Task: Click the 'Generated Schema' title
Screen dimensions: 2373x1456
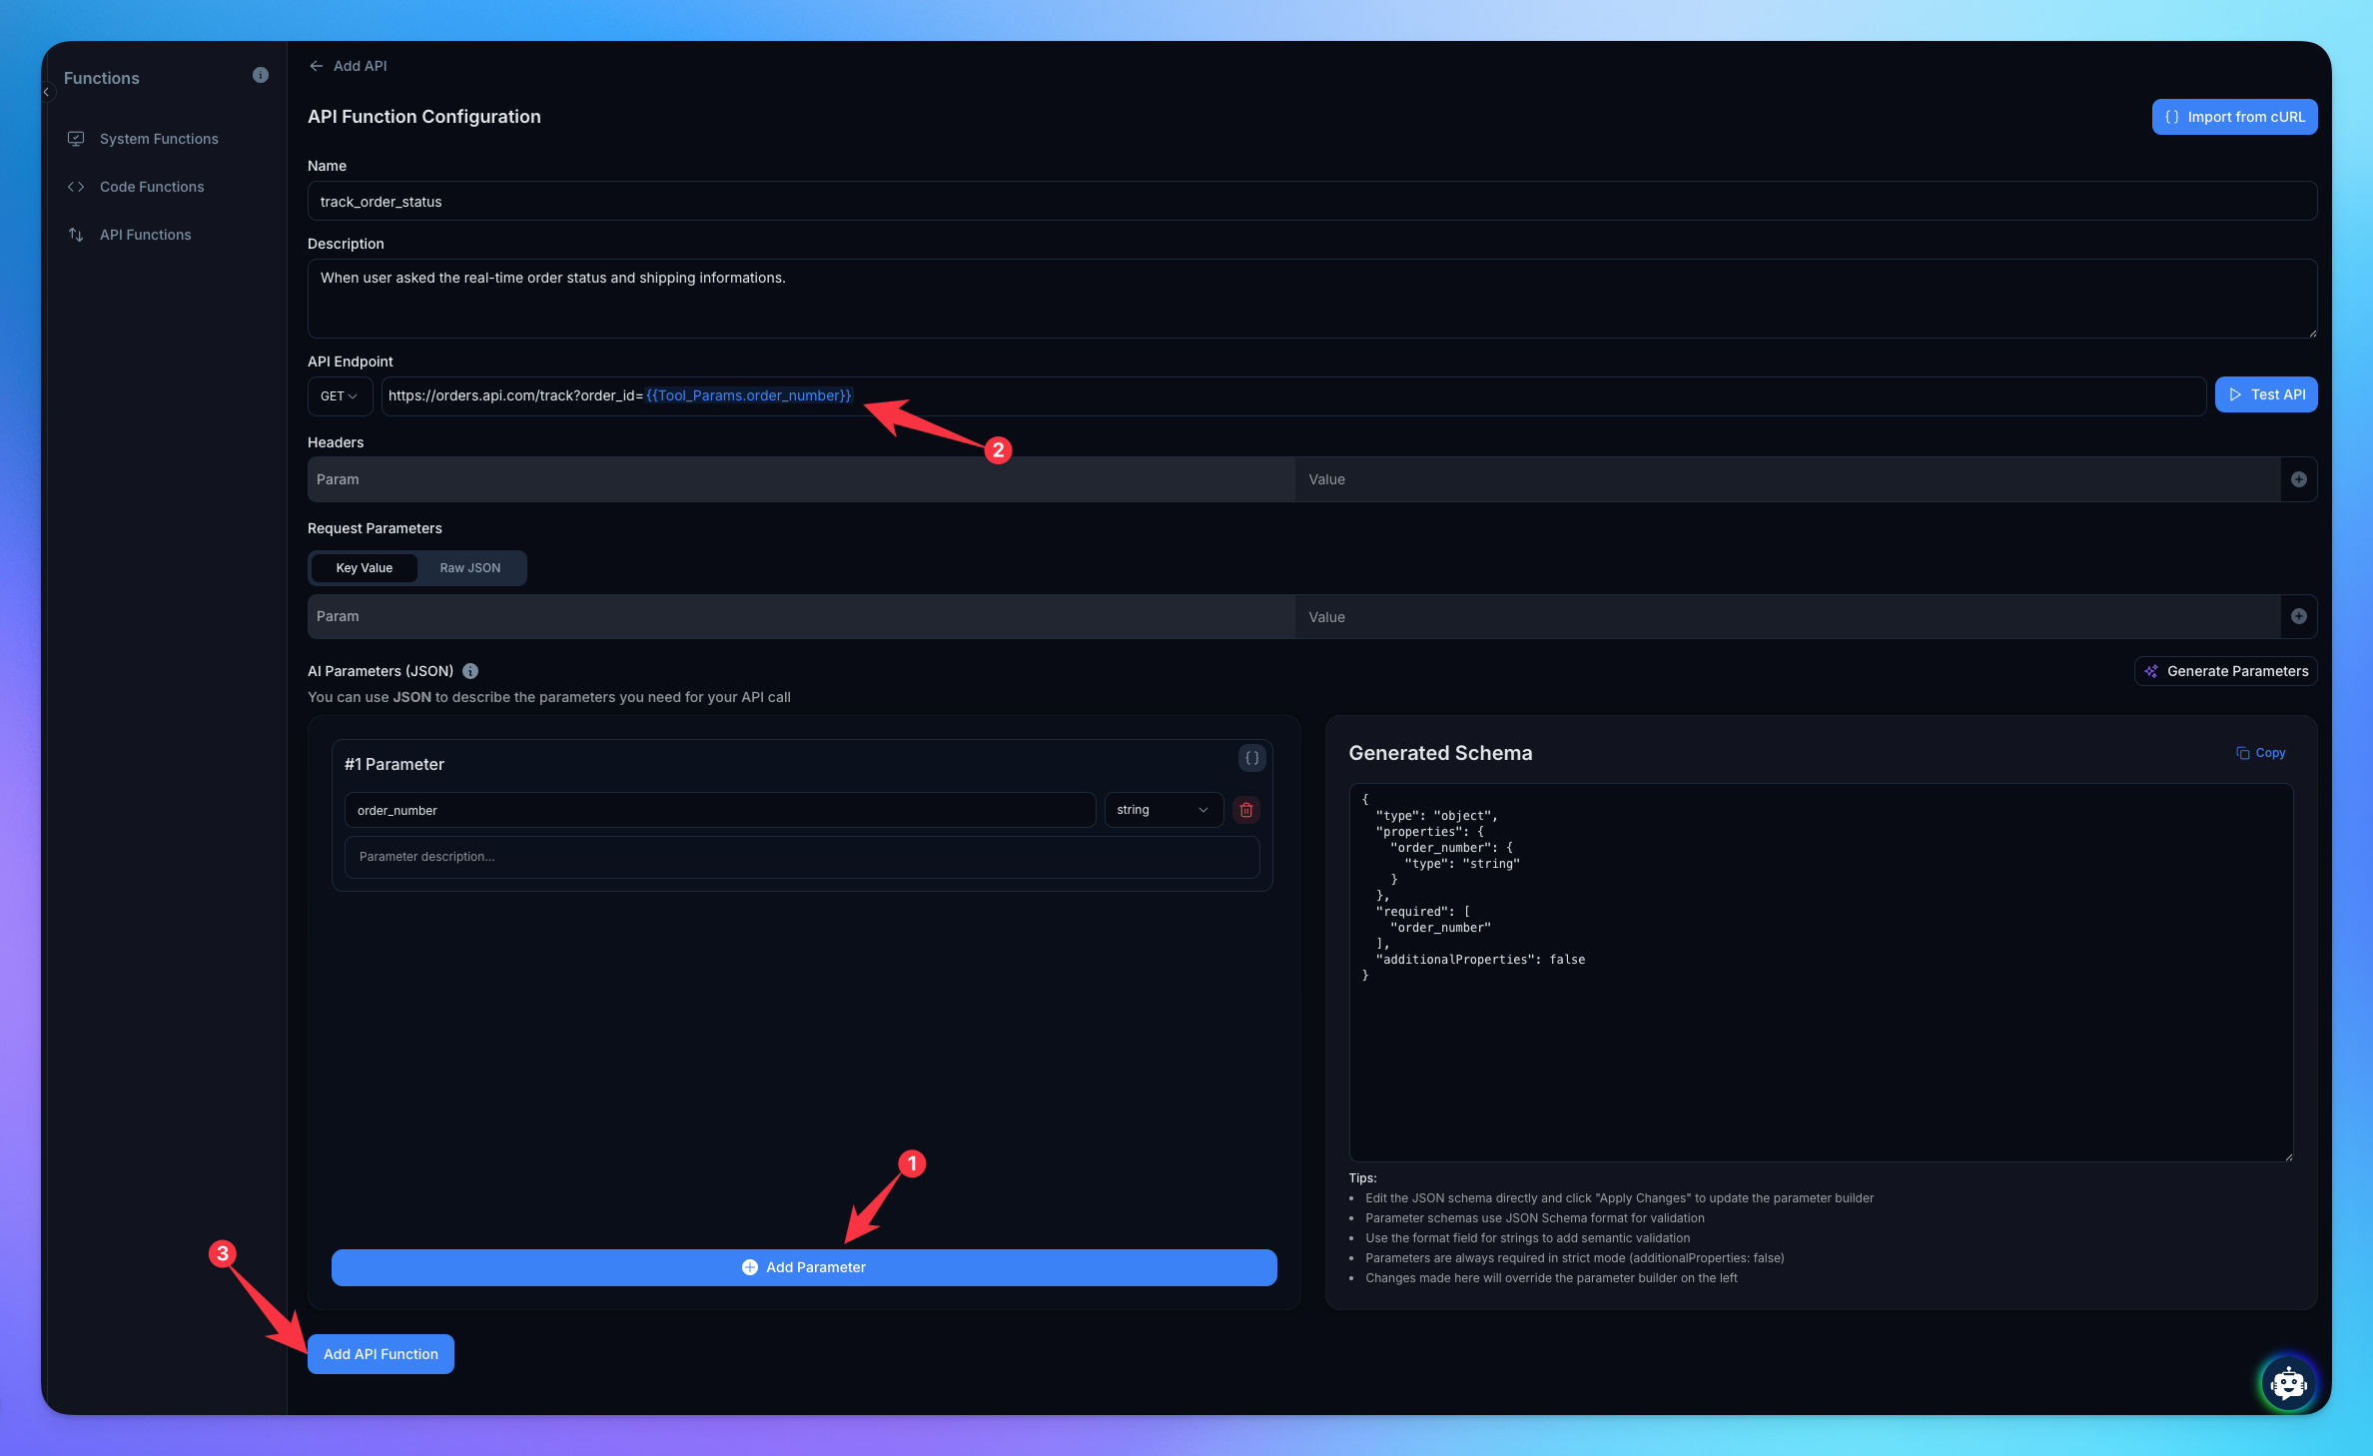Action: 1440,753
